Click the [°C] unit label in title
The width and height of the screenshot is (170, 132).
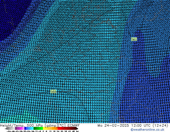pyautogui.click(x=62, y=126)
